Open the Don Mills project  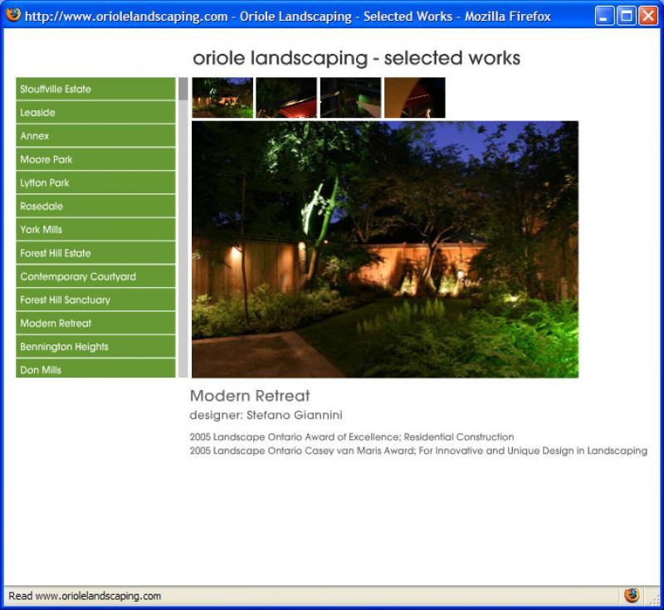95,369
